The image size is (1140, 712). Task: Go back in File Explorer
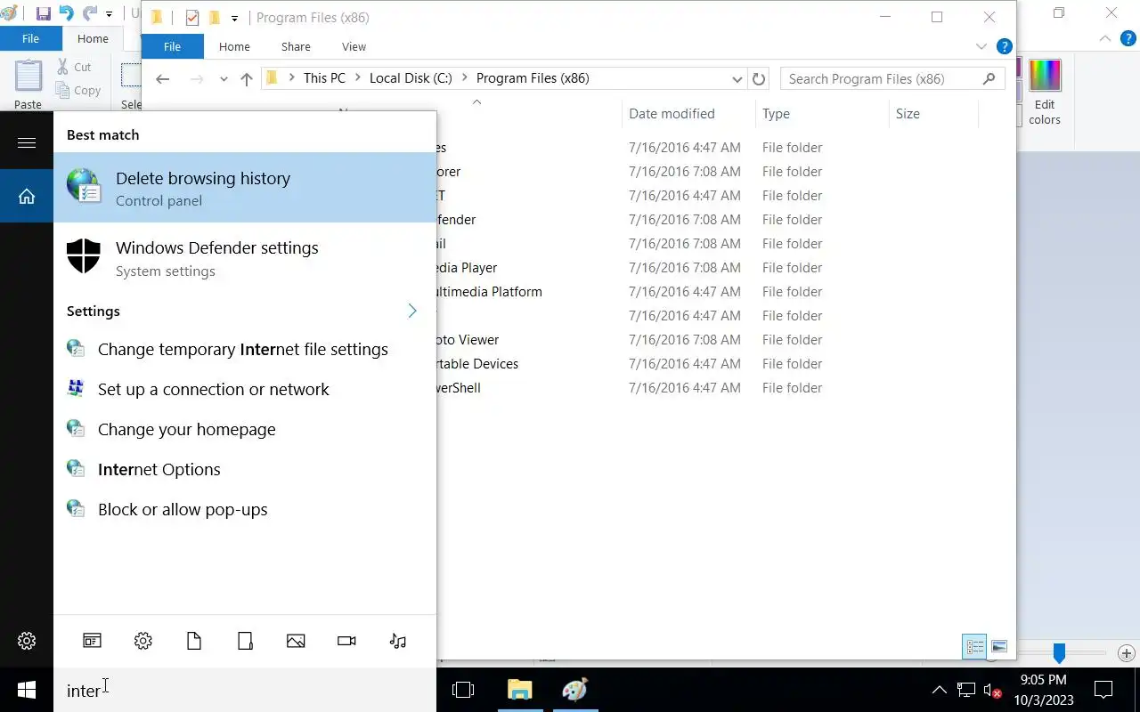click(x=162, y=79)
